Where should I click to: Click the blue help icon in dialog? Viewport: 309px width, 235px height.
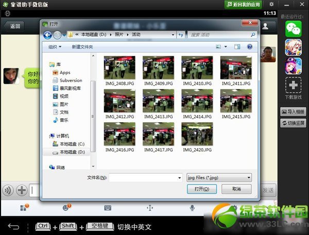249,47
